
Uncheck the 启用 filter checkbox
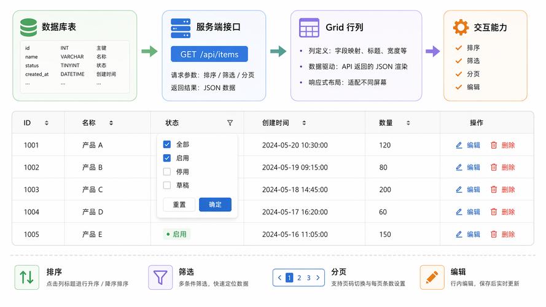pos(167,158)
